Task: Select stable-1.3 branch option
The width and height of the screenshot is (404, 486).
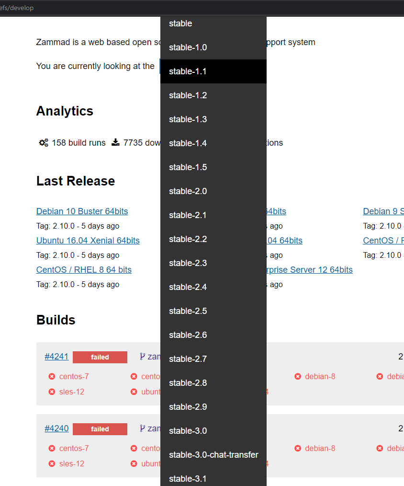Action: [213, 119]
